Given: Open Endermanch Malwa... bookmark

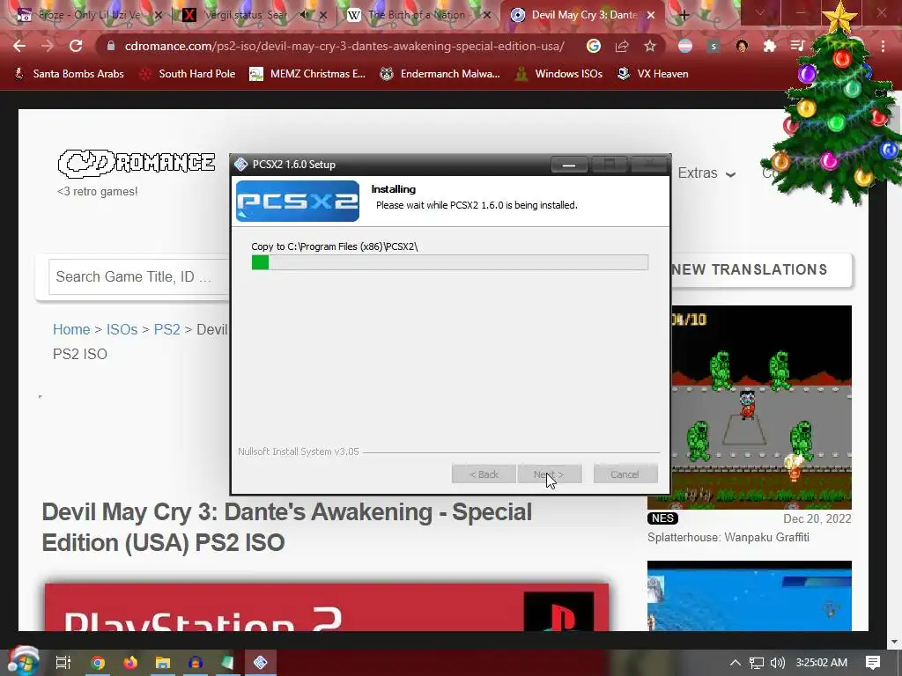Looking at the screenshot, I should click(440, 74).
